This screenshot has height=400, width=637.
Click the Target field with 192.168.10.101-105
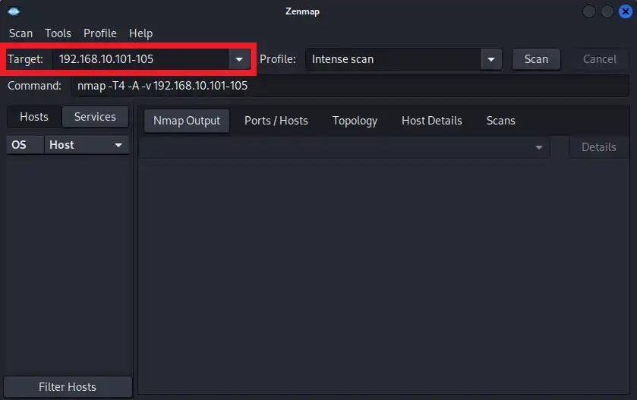[141, 59]
